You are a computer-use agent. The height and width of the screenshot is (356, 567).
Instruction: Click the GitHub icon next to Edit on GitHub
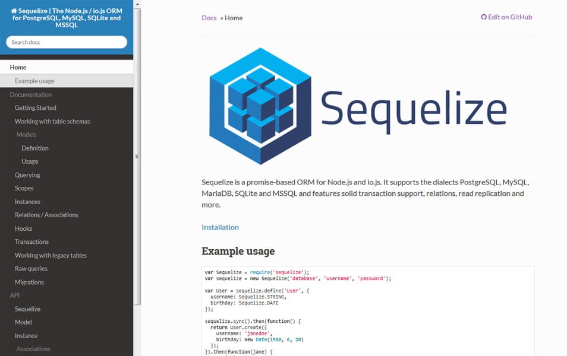pos(483,17)
